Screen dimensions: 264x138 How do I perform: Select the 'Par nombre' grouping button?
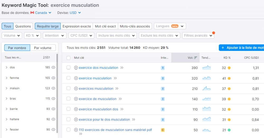17,48
